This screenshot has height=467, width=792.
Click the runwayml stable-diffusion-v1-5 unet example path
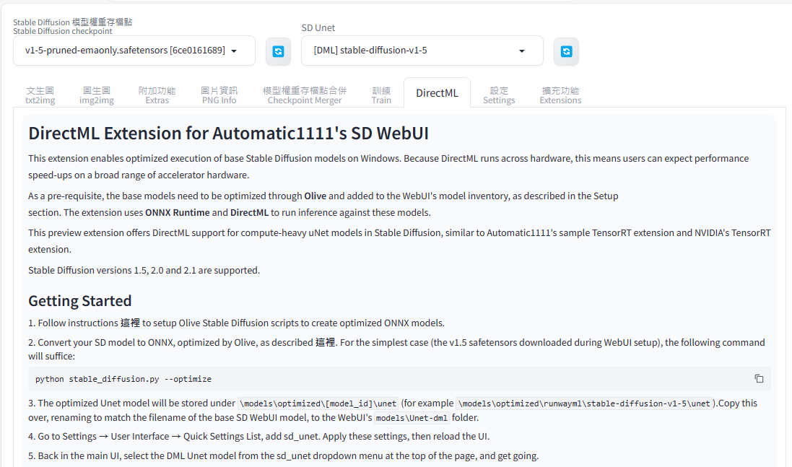[584, 403]
